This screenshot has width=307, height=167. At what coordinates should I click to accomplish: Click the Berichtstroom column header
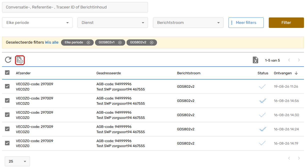(189, 73)
